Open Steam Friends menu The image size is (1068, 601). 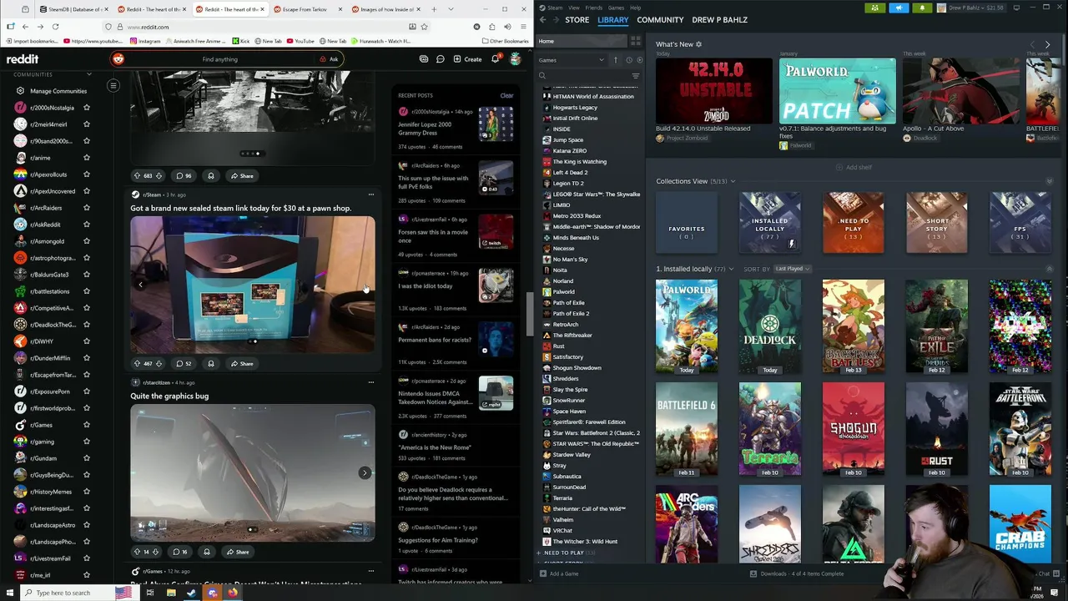pyautogui.click(x=594, y=8)
